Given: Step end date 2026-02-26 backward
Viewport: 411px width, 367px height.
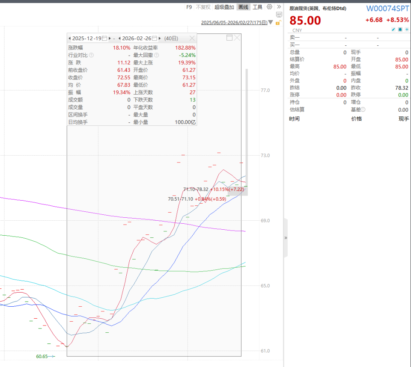Looking at the screenshot, I should point(119,38).
